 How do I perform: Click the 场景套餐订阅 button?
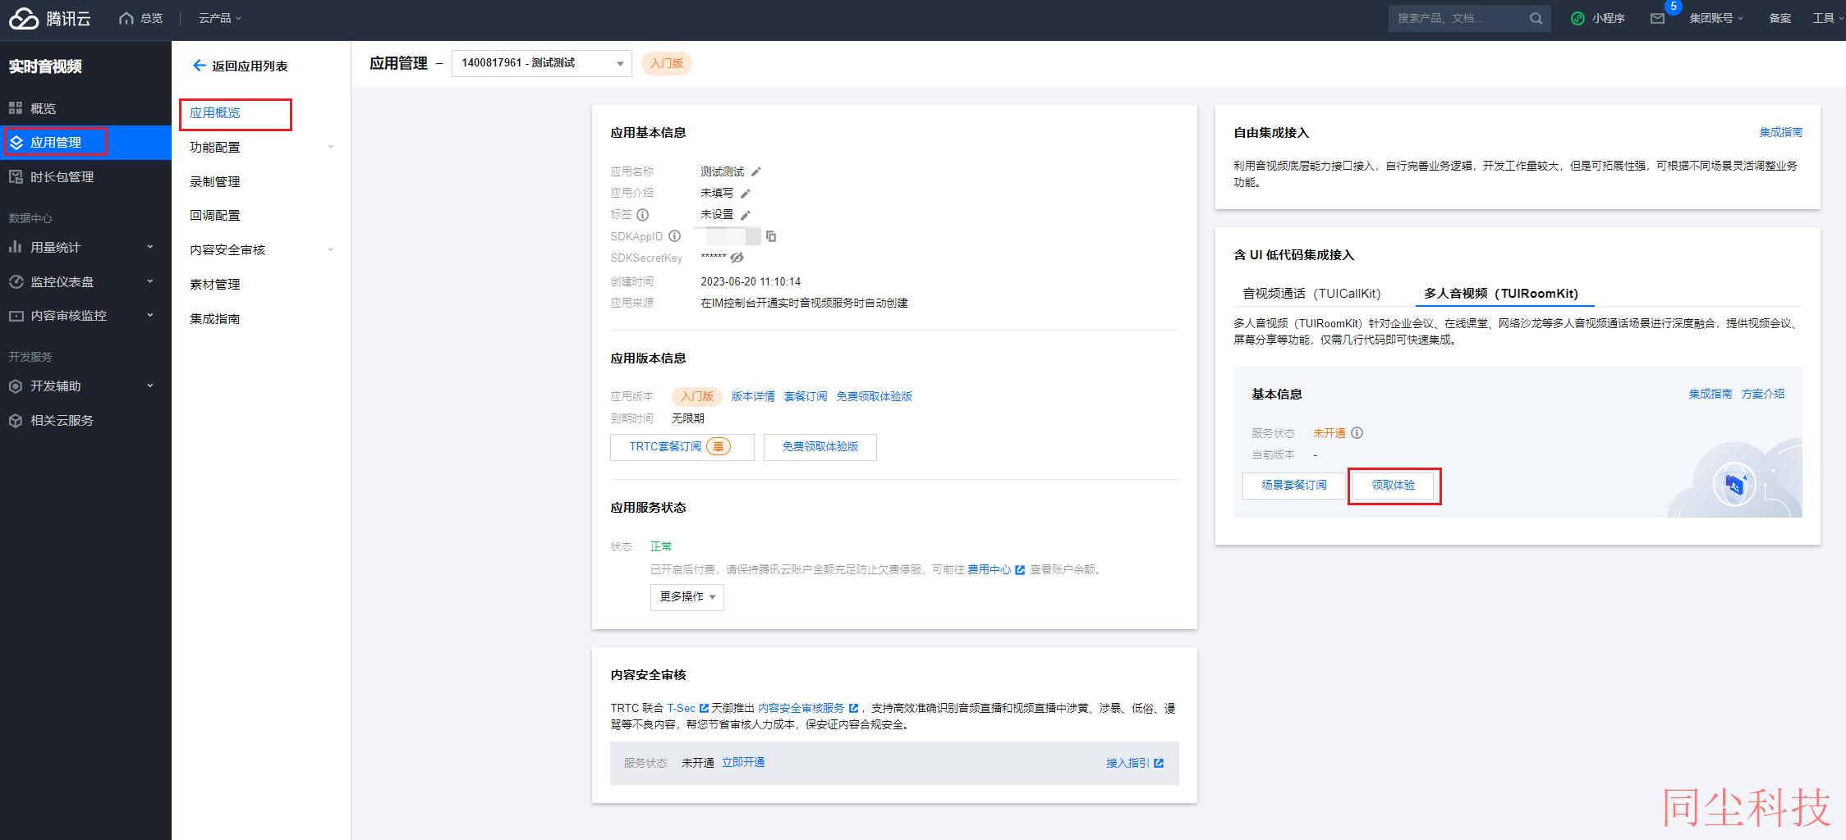click(1293, 486)
